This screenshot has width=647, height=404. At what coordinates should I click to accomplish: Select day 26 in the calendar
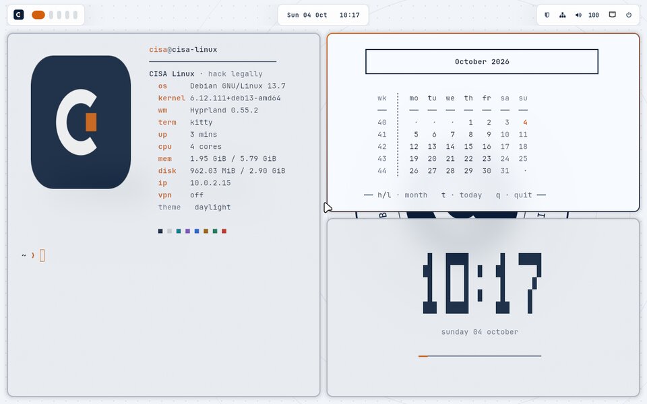[414, 170]
